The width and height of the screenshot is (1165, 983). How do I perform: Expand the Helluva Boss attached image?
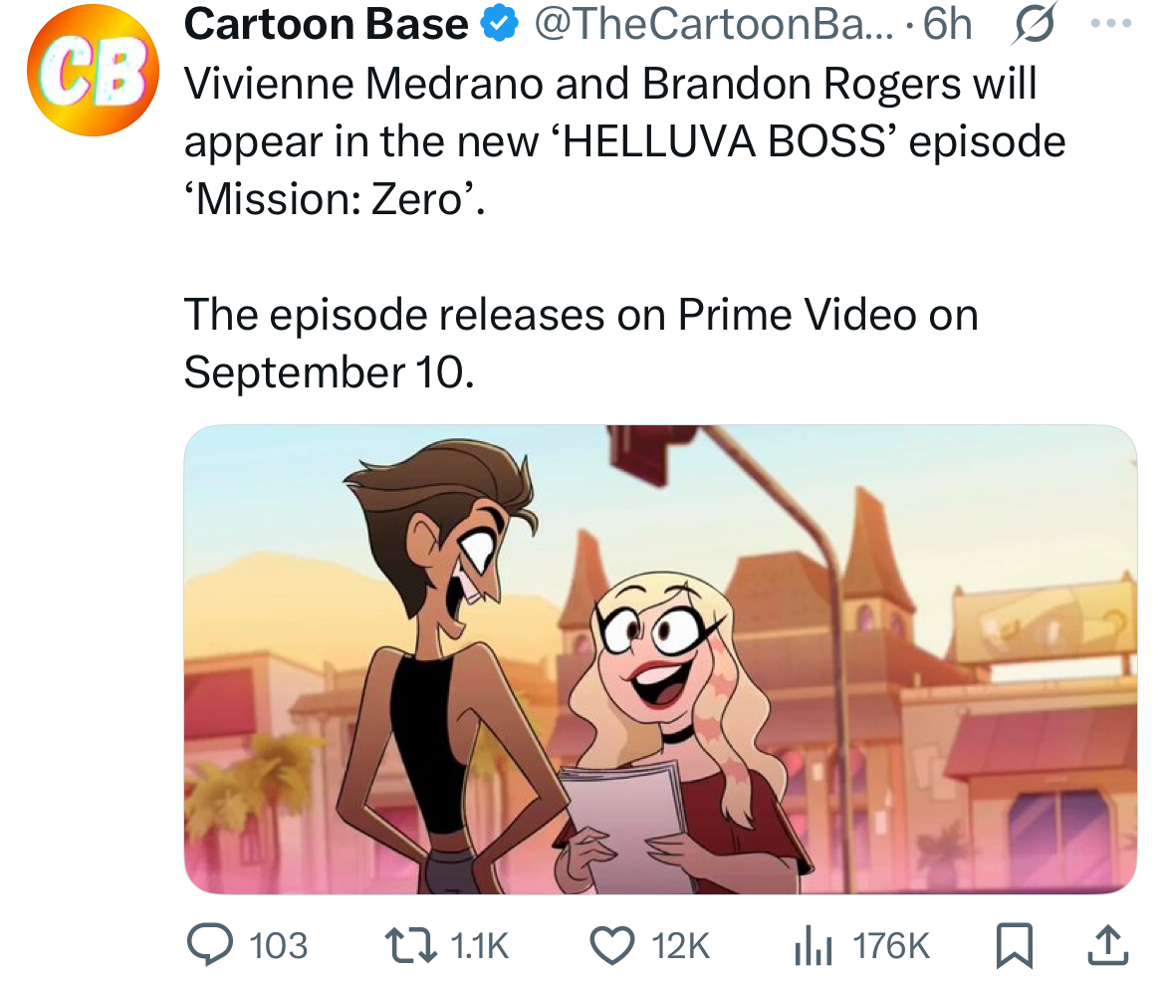(660, 659)
